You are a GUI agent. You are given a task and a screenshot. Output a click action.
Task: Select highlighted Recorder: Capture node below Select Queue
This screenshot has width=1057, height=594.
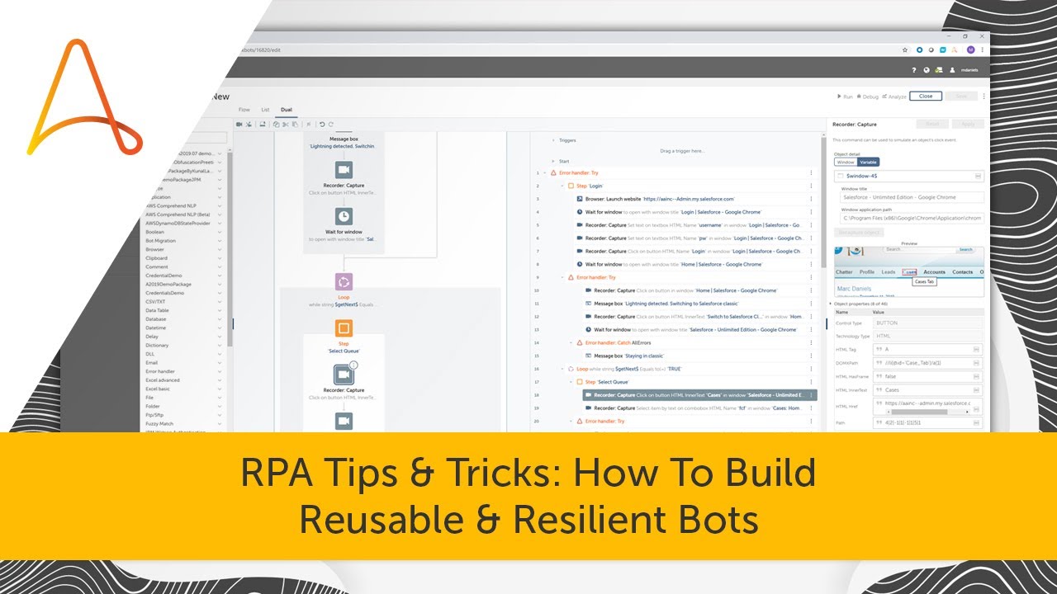344,375
